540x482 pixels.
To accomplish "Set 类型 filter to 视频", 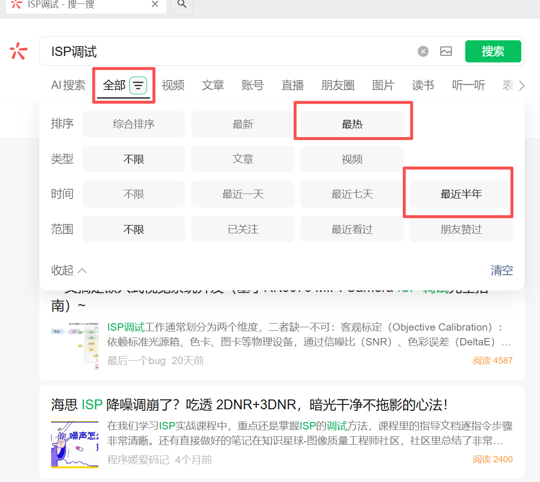I will click(x=352, y=159).
